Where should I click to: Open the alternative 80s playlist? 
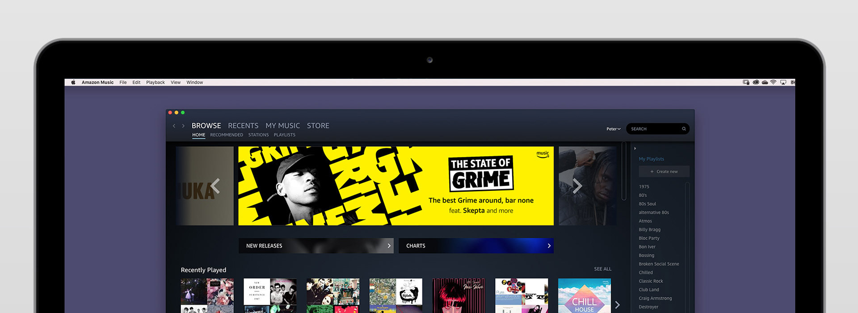[654, 212]
